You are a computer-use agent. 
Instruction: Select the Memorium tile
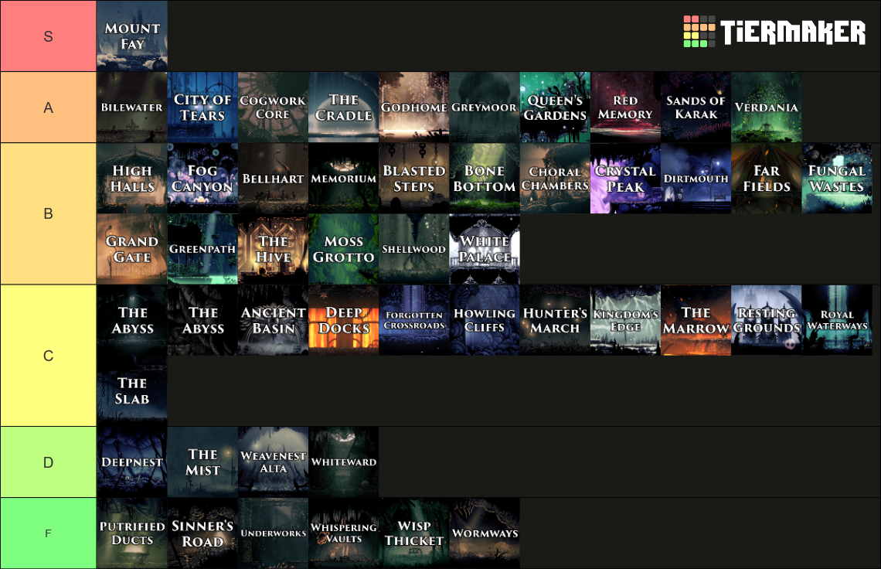click(x=343, y=179)
